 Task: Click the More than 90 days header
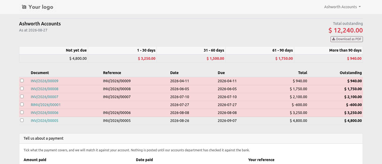coord(345,50)
